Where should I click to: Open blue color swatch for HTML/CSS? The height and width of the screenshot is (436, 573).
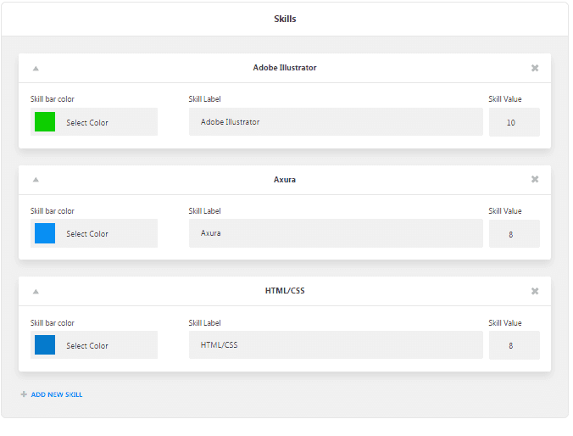(45, 345)
